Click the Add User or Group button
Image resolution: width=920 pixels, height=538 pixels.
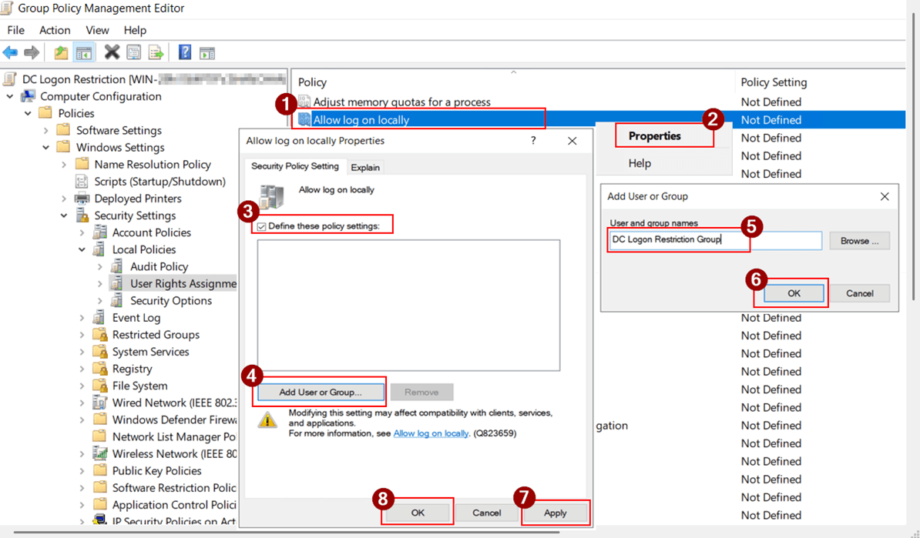tap(321, 392)
